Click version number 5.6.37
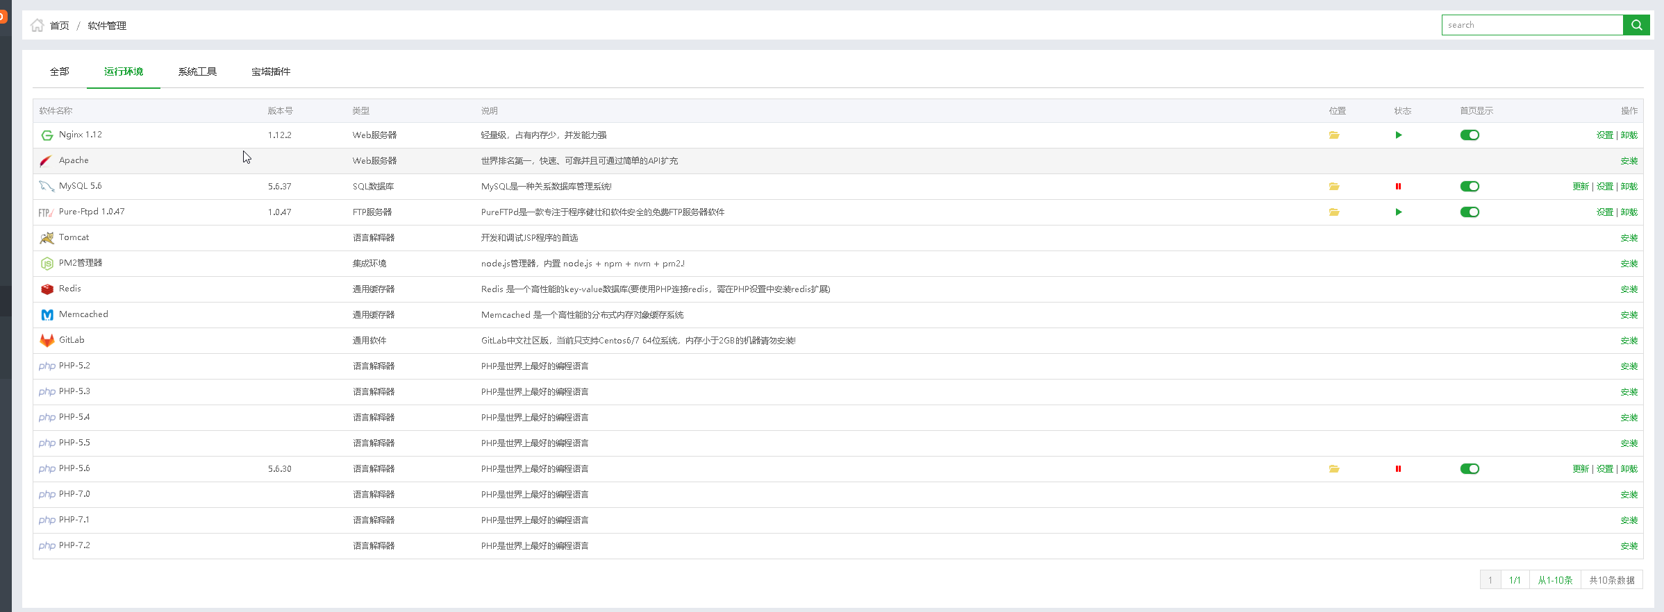Screen dimensions: 1664x612 tap(280, 187)
